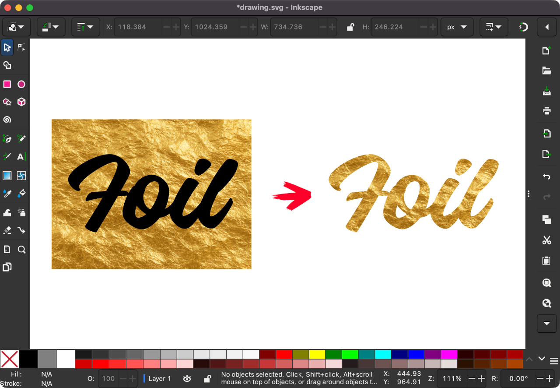This screenshot has width=560, height=388.
Task: Select the Zoom magnifier tool
Action: click(21, 250)
